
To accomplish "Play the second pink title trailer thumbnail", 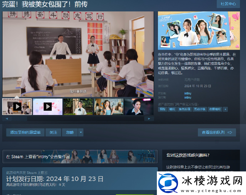I will tap(47, 107).
